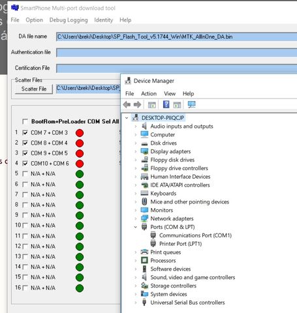Click the red status indicator for COM10 + COM 6
This screenshot has height=313, width=297.
point(80,164)
